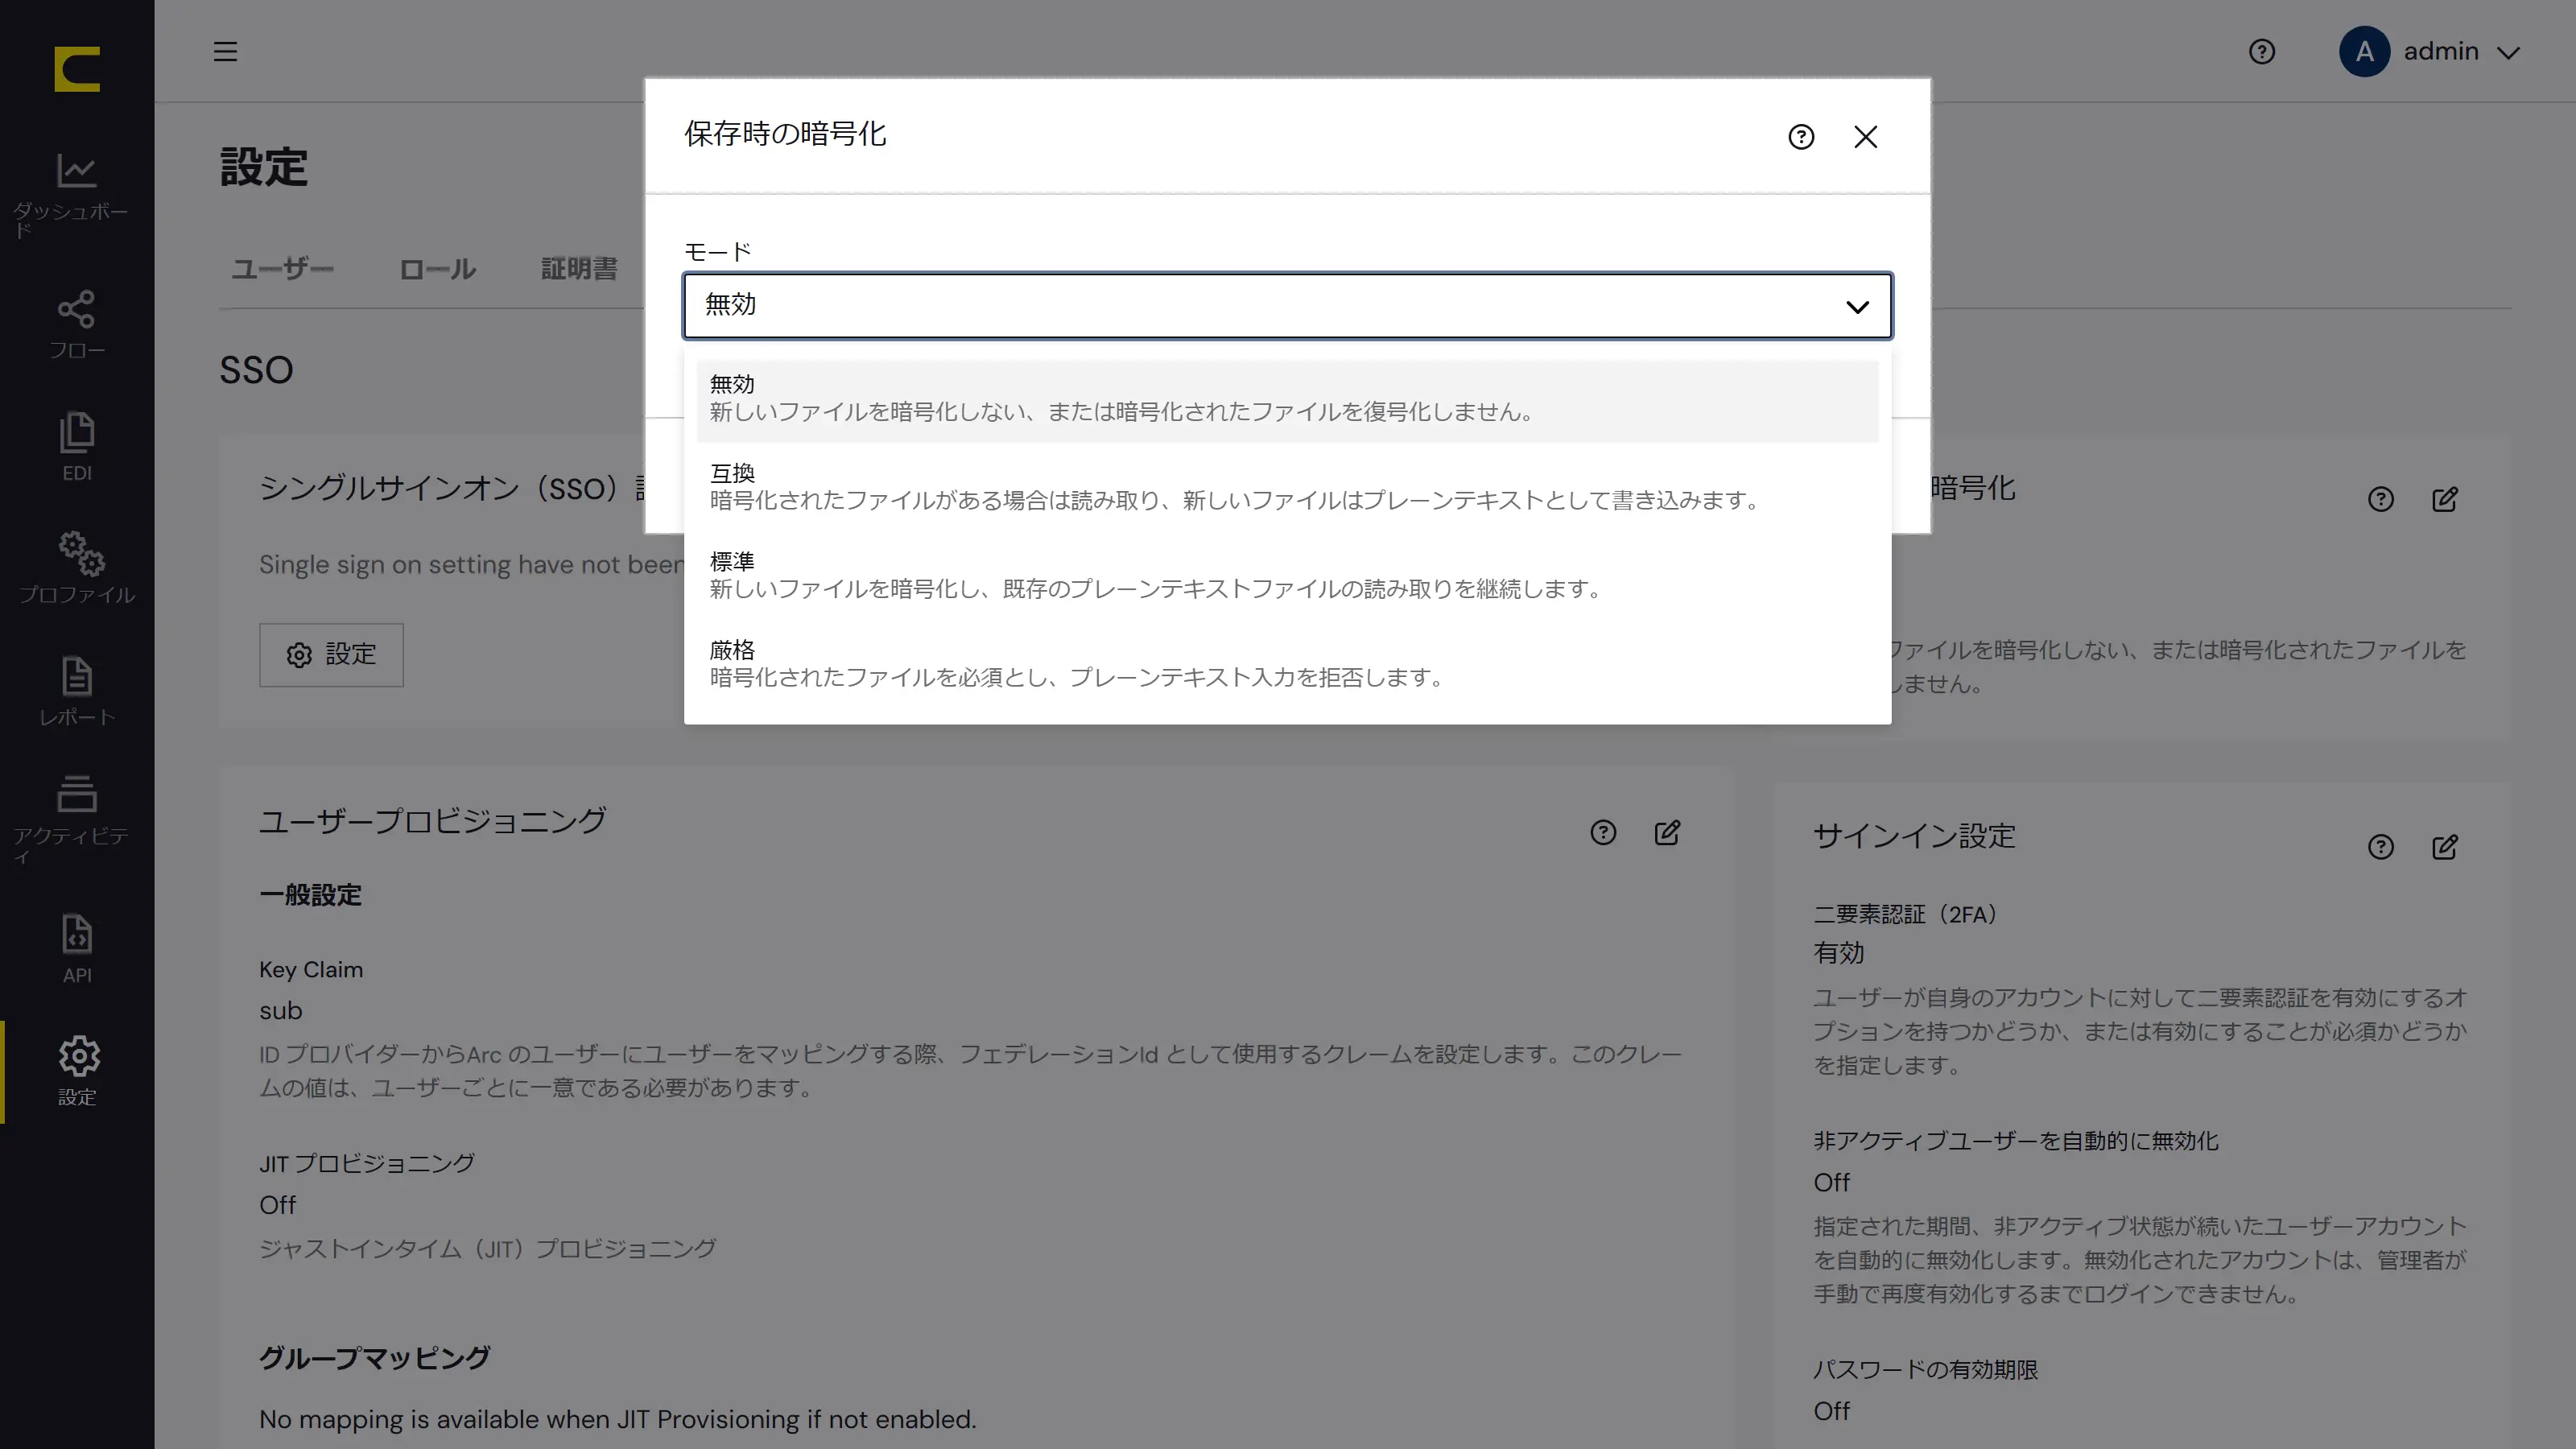Edit the 暗号化 card settings
The height and width of the screenshot is (1449, 2576).
(2445, 499)
